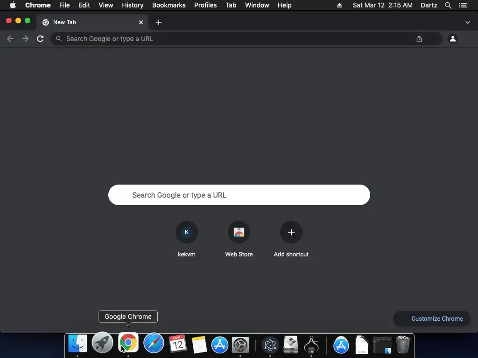Open the Tab menu

(231, 5)
